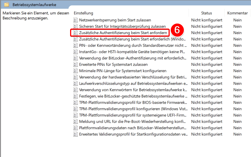This screenshot has width=251, height=157.
Task: Click policy icon beside Festlegen, wie BitLocker-geschützte
Action: click(75, 96)
